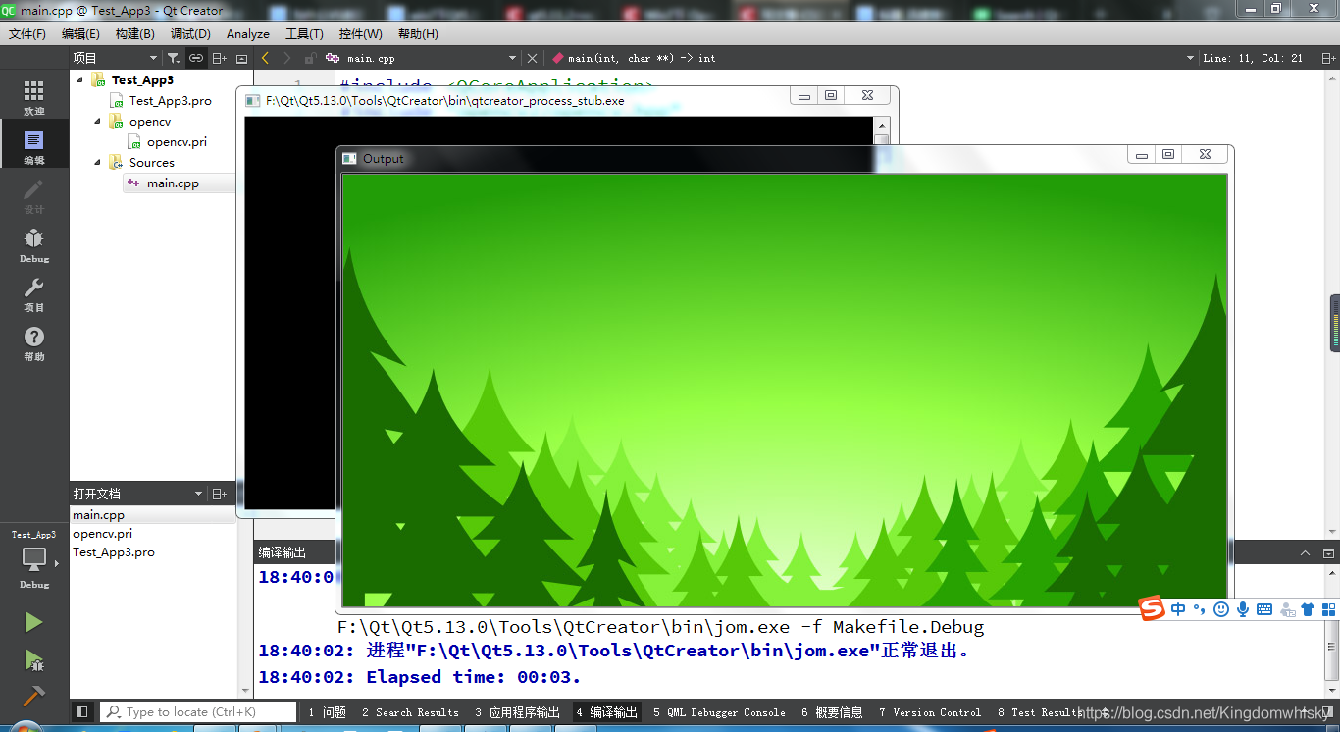Start debugging with the run-bug button
This screenshot has height=732, width=1340.
(33, 659)
